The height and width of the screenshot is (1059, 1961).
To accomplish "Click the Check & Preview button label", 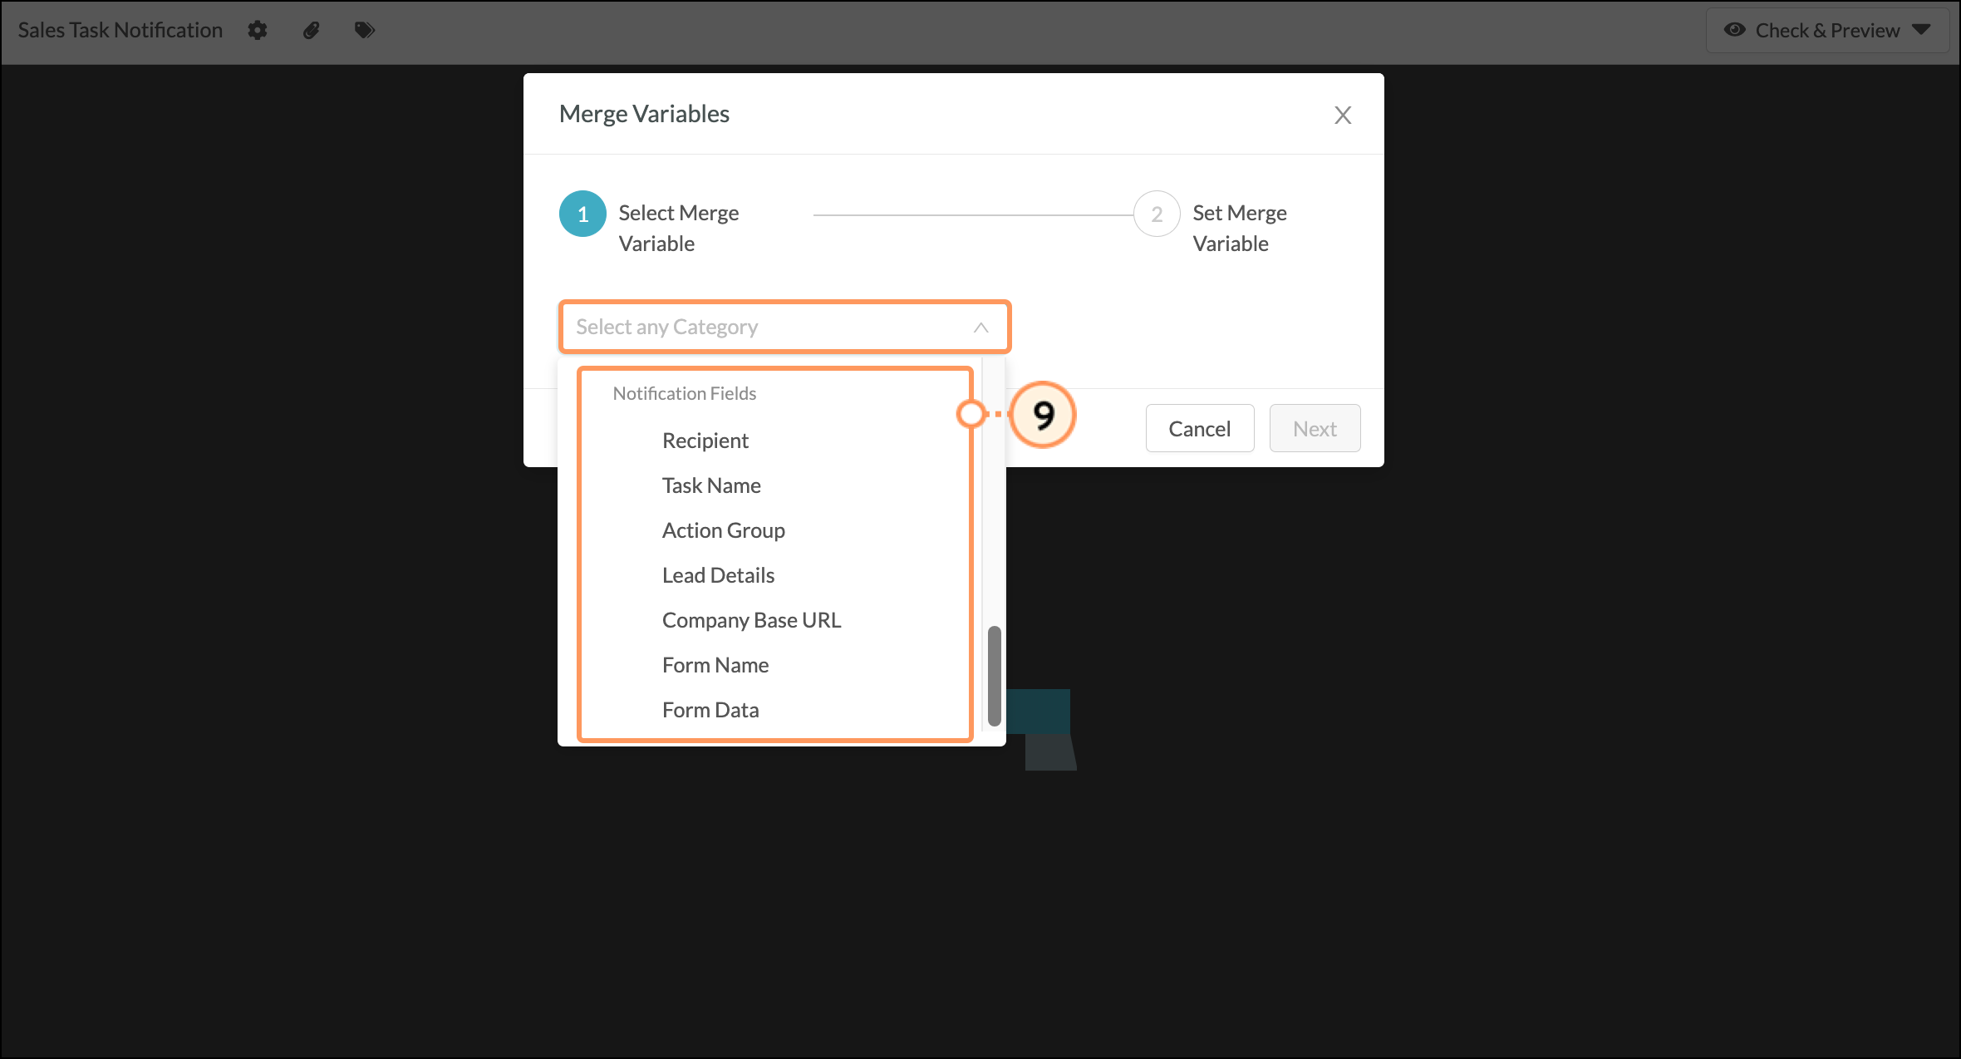I will (x=1827, y=31).
